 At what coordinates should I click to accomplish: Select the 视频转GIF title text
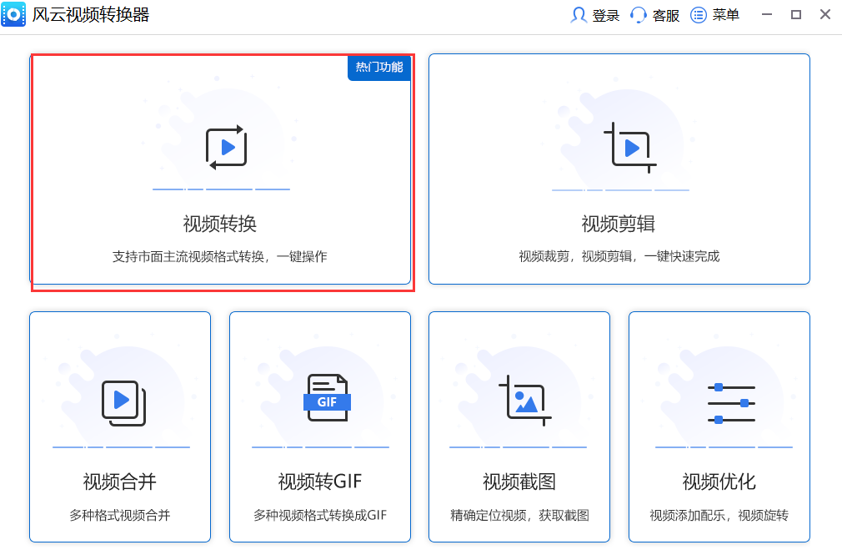pyautogui.click(x=320, y=482)
